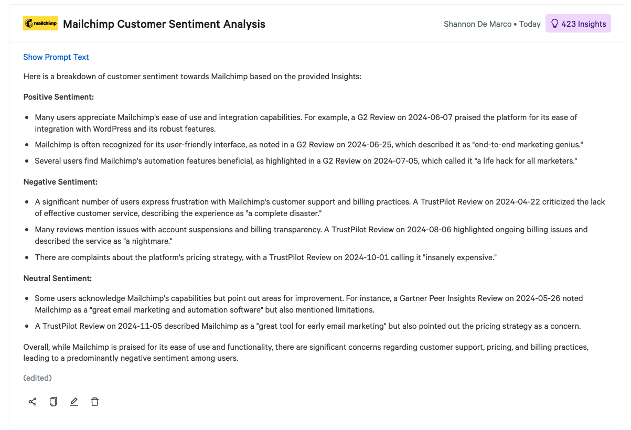Click the share icon below the analysis
The height and width of the screenshot is (430, 631).
33,402
